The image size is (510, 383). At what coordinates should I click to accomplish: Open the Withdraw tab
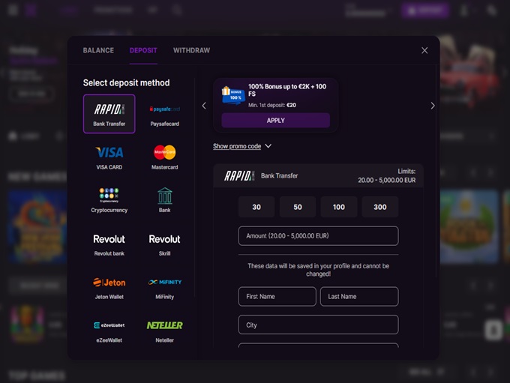coord(191,50)
